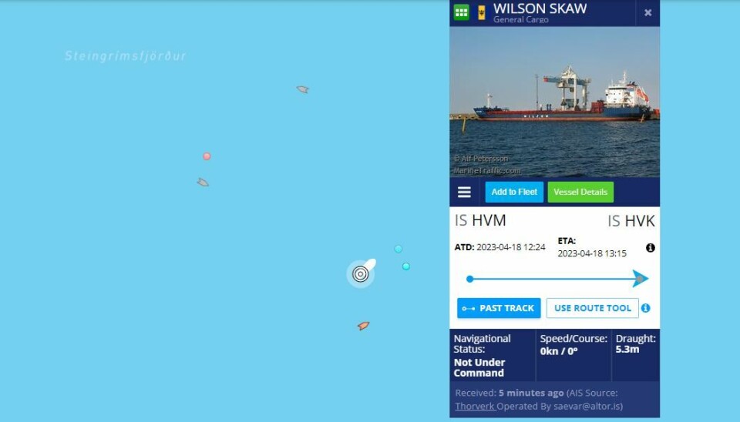Viewport: 740px width, 422px height.
Task: Open the Wilson Skaw ship photo
Action: click(x=554, y=102)
